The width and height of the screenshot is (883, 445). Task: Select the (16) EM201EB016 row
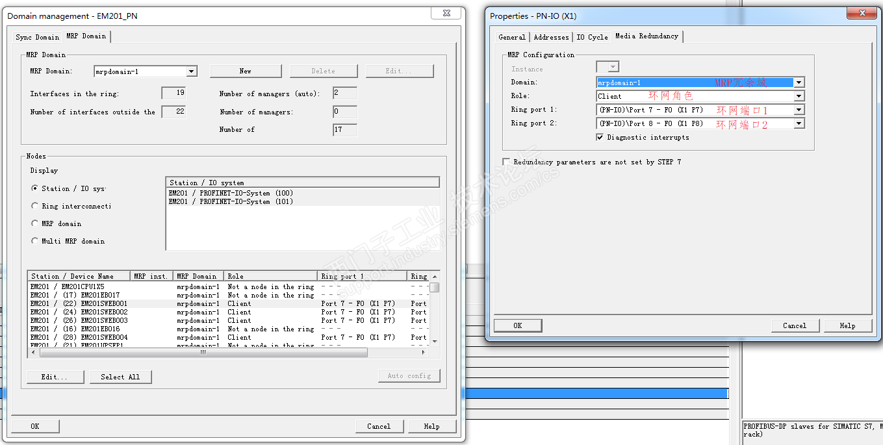click(x=229, y=329)
